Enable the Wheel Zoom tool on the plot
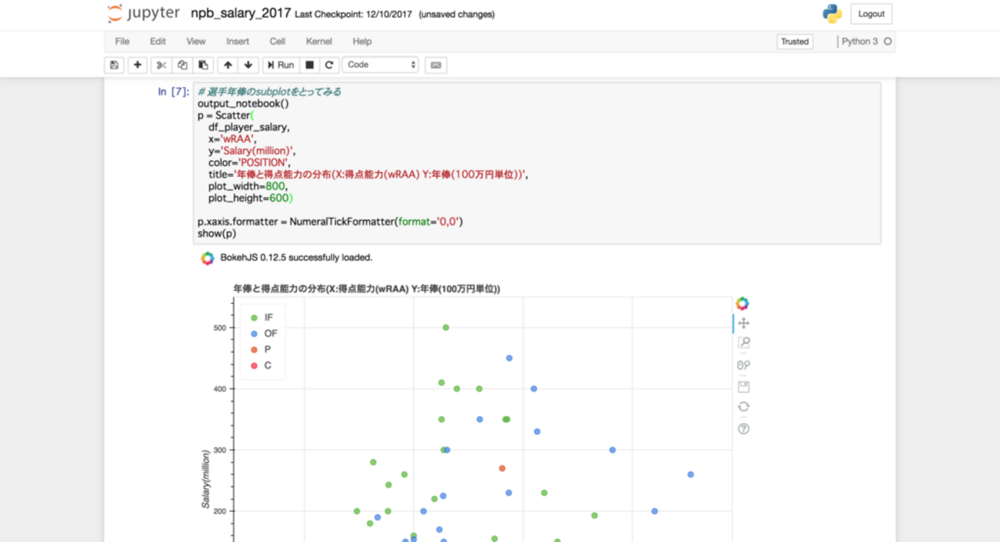 coord(742,364)
